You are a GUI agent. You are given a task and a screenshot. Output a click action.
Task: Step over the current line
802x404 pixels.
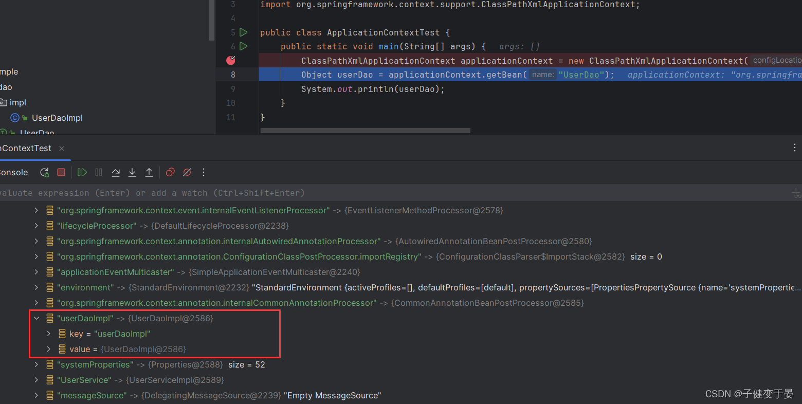[116, 172]
